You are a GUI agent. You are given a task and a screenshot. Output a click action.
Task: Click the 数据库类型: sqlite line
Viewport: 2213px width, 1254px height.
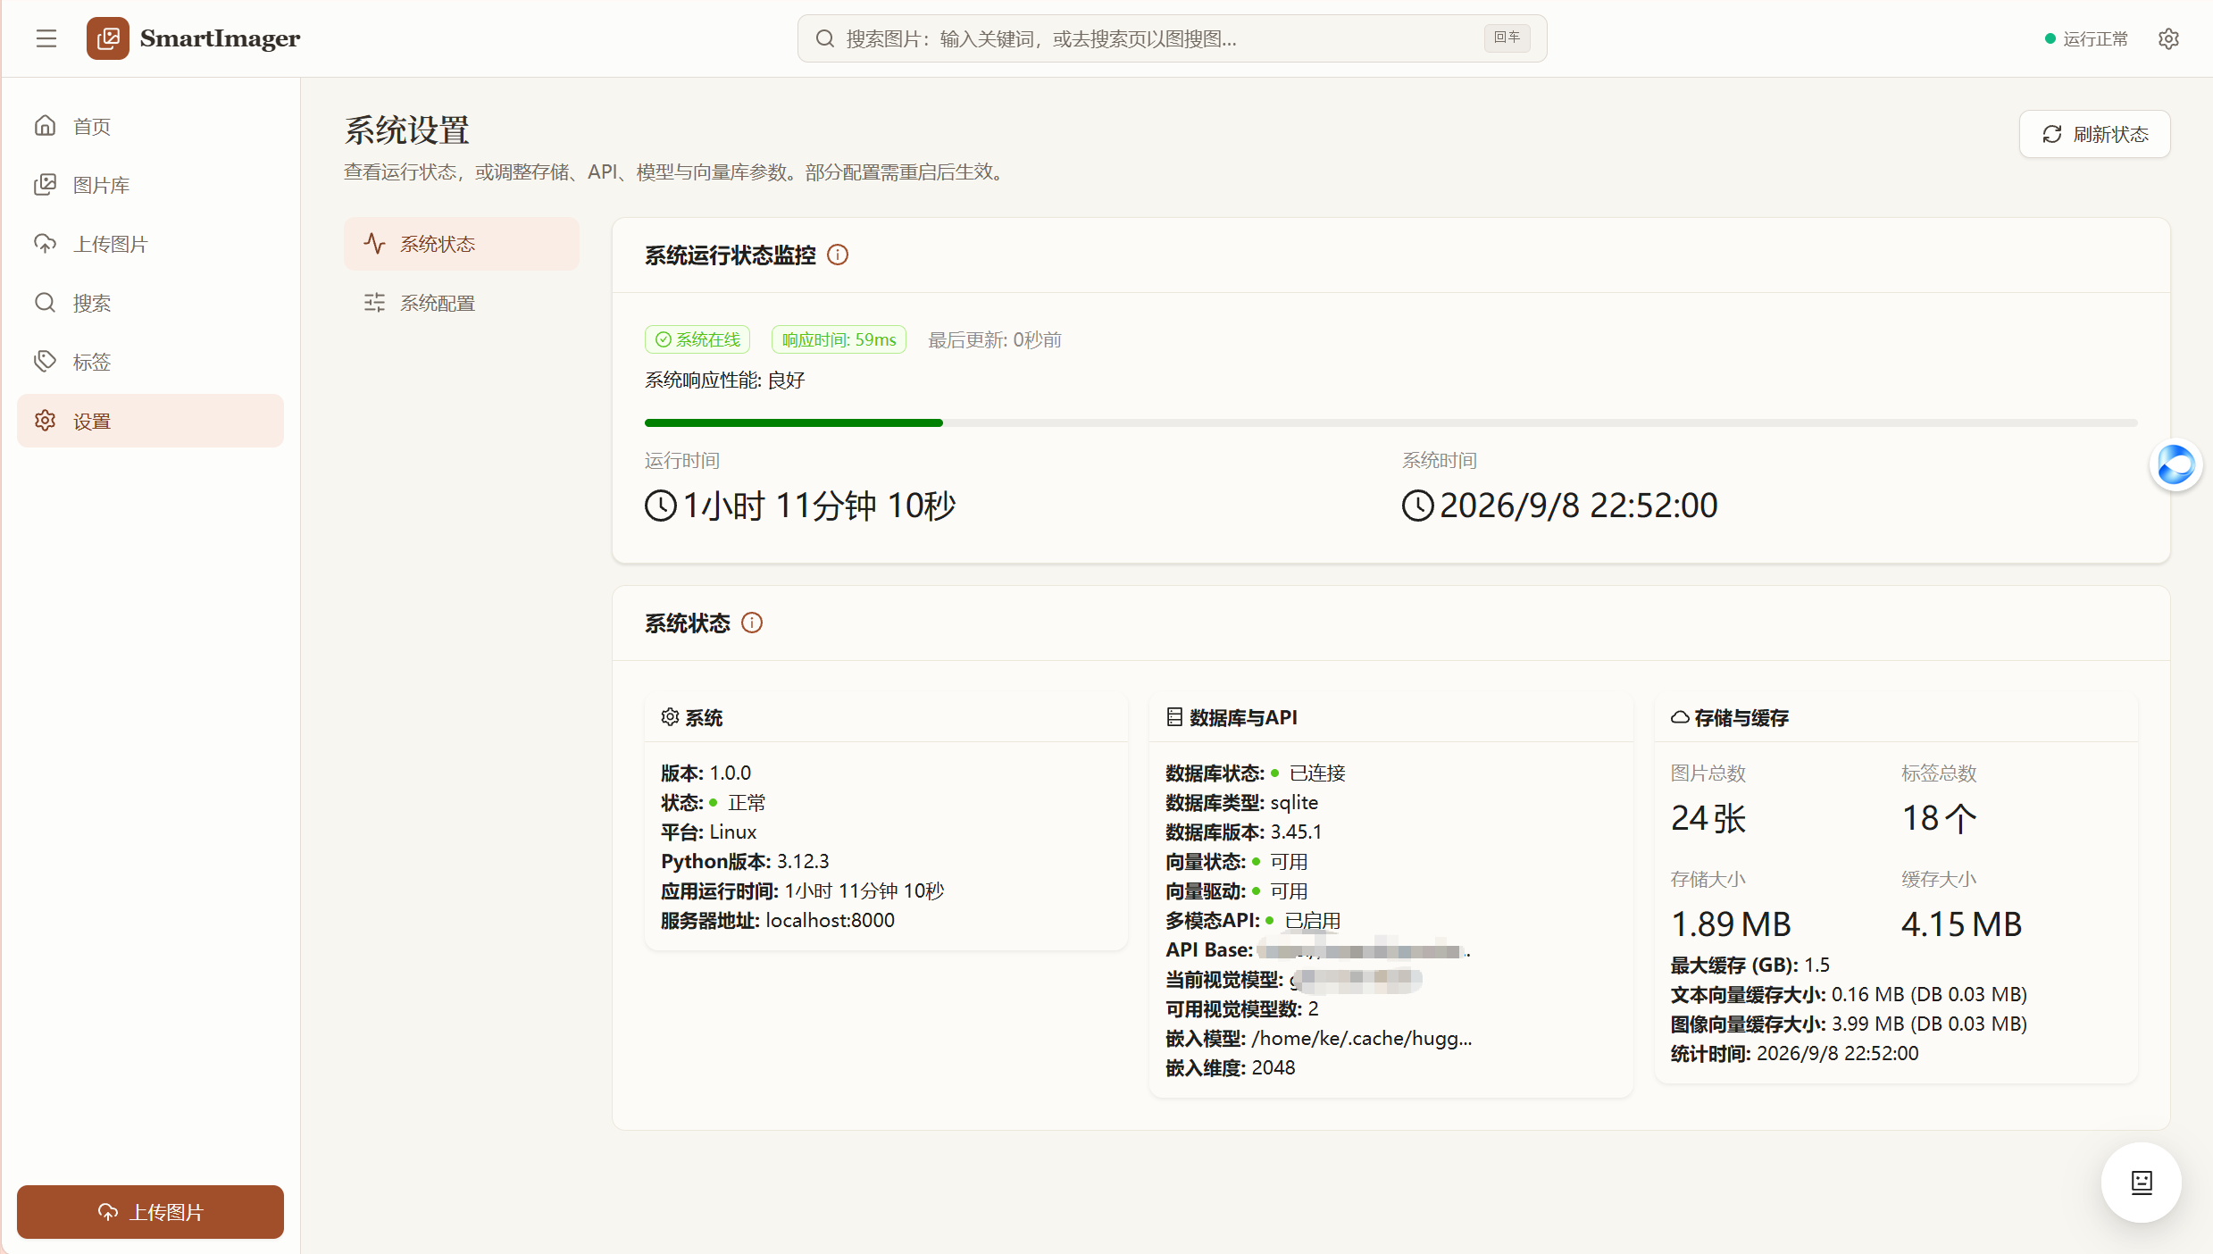pyautogui.click(x=1242, y=802)
